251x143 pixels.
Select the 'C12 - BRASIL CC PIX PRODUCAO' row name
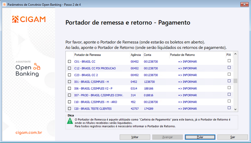click(95, 68)
